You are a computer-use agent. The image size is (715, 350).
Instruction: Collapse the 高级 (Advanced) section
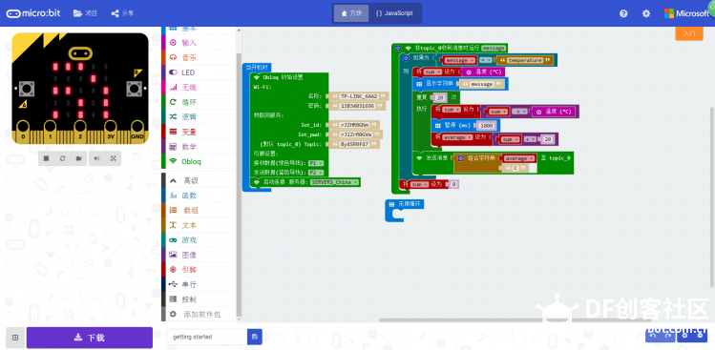199,180
